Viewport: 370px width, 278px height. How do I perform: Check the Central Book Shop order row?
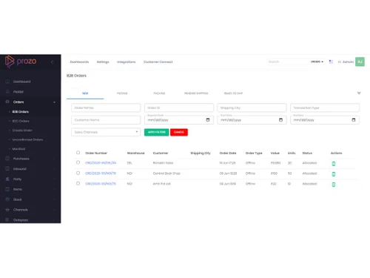click(x=78, y=173)
